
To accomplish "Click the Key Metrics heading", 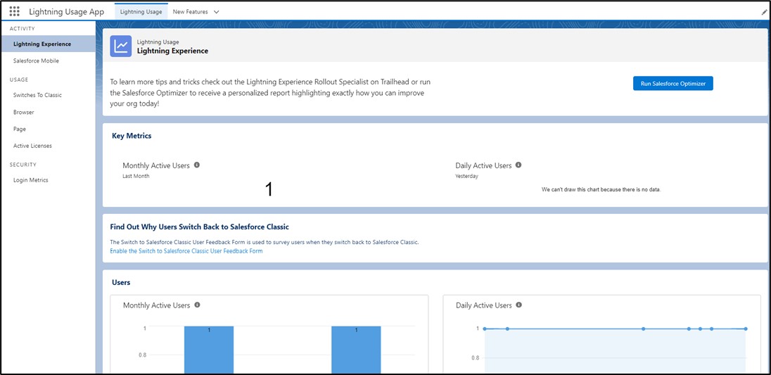I will 132,136.
